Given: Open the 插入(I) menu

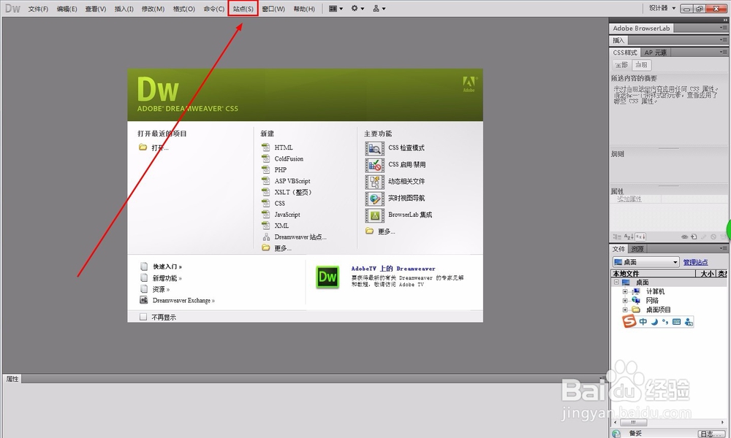Looking at the screenshot, I should 124,9.
